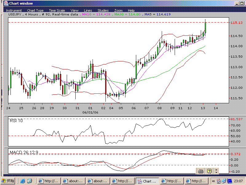The width and height of the screenshot is (246, 185).
Task: Launch Internet Explorer from the quick launch
Action: coord(22,181)
